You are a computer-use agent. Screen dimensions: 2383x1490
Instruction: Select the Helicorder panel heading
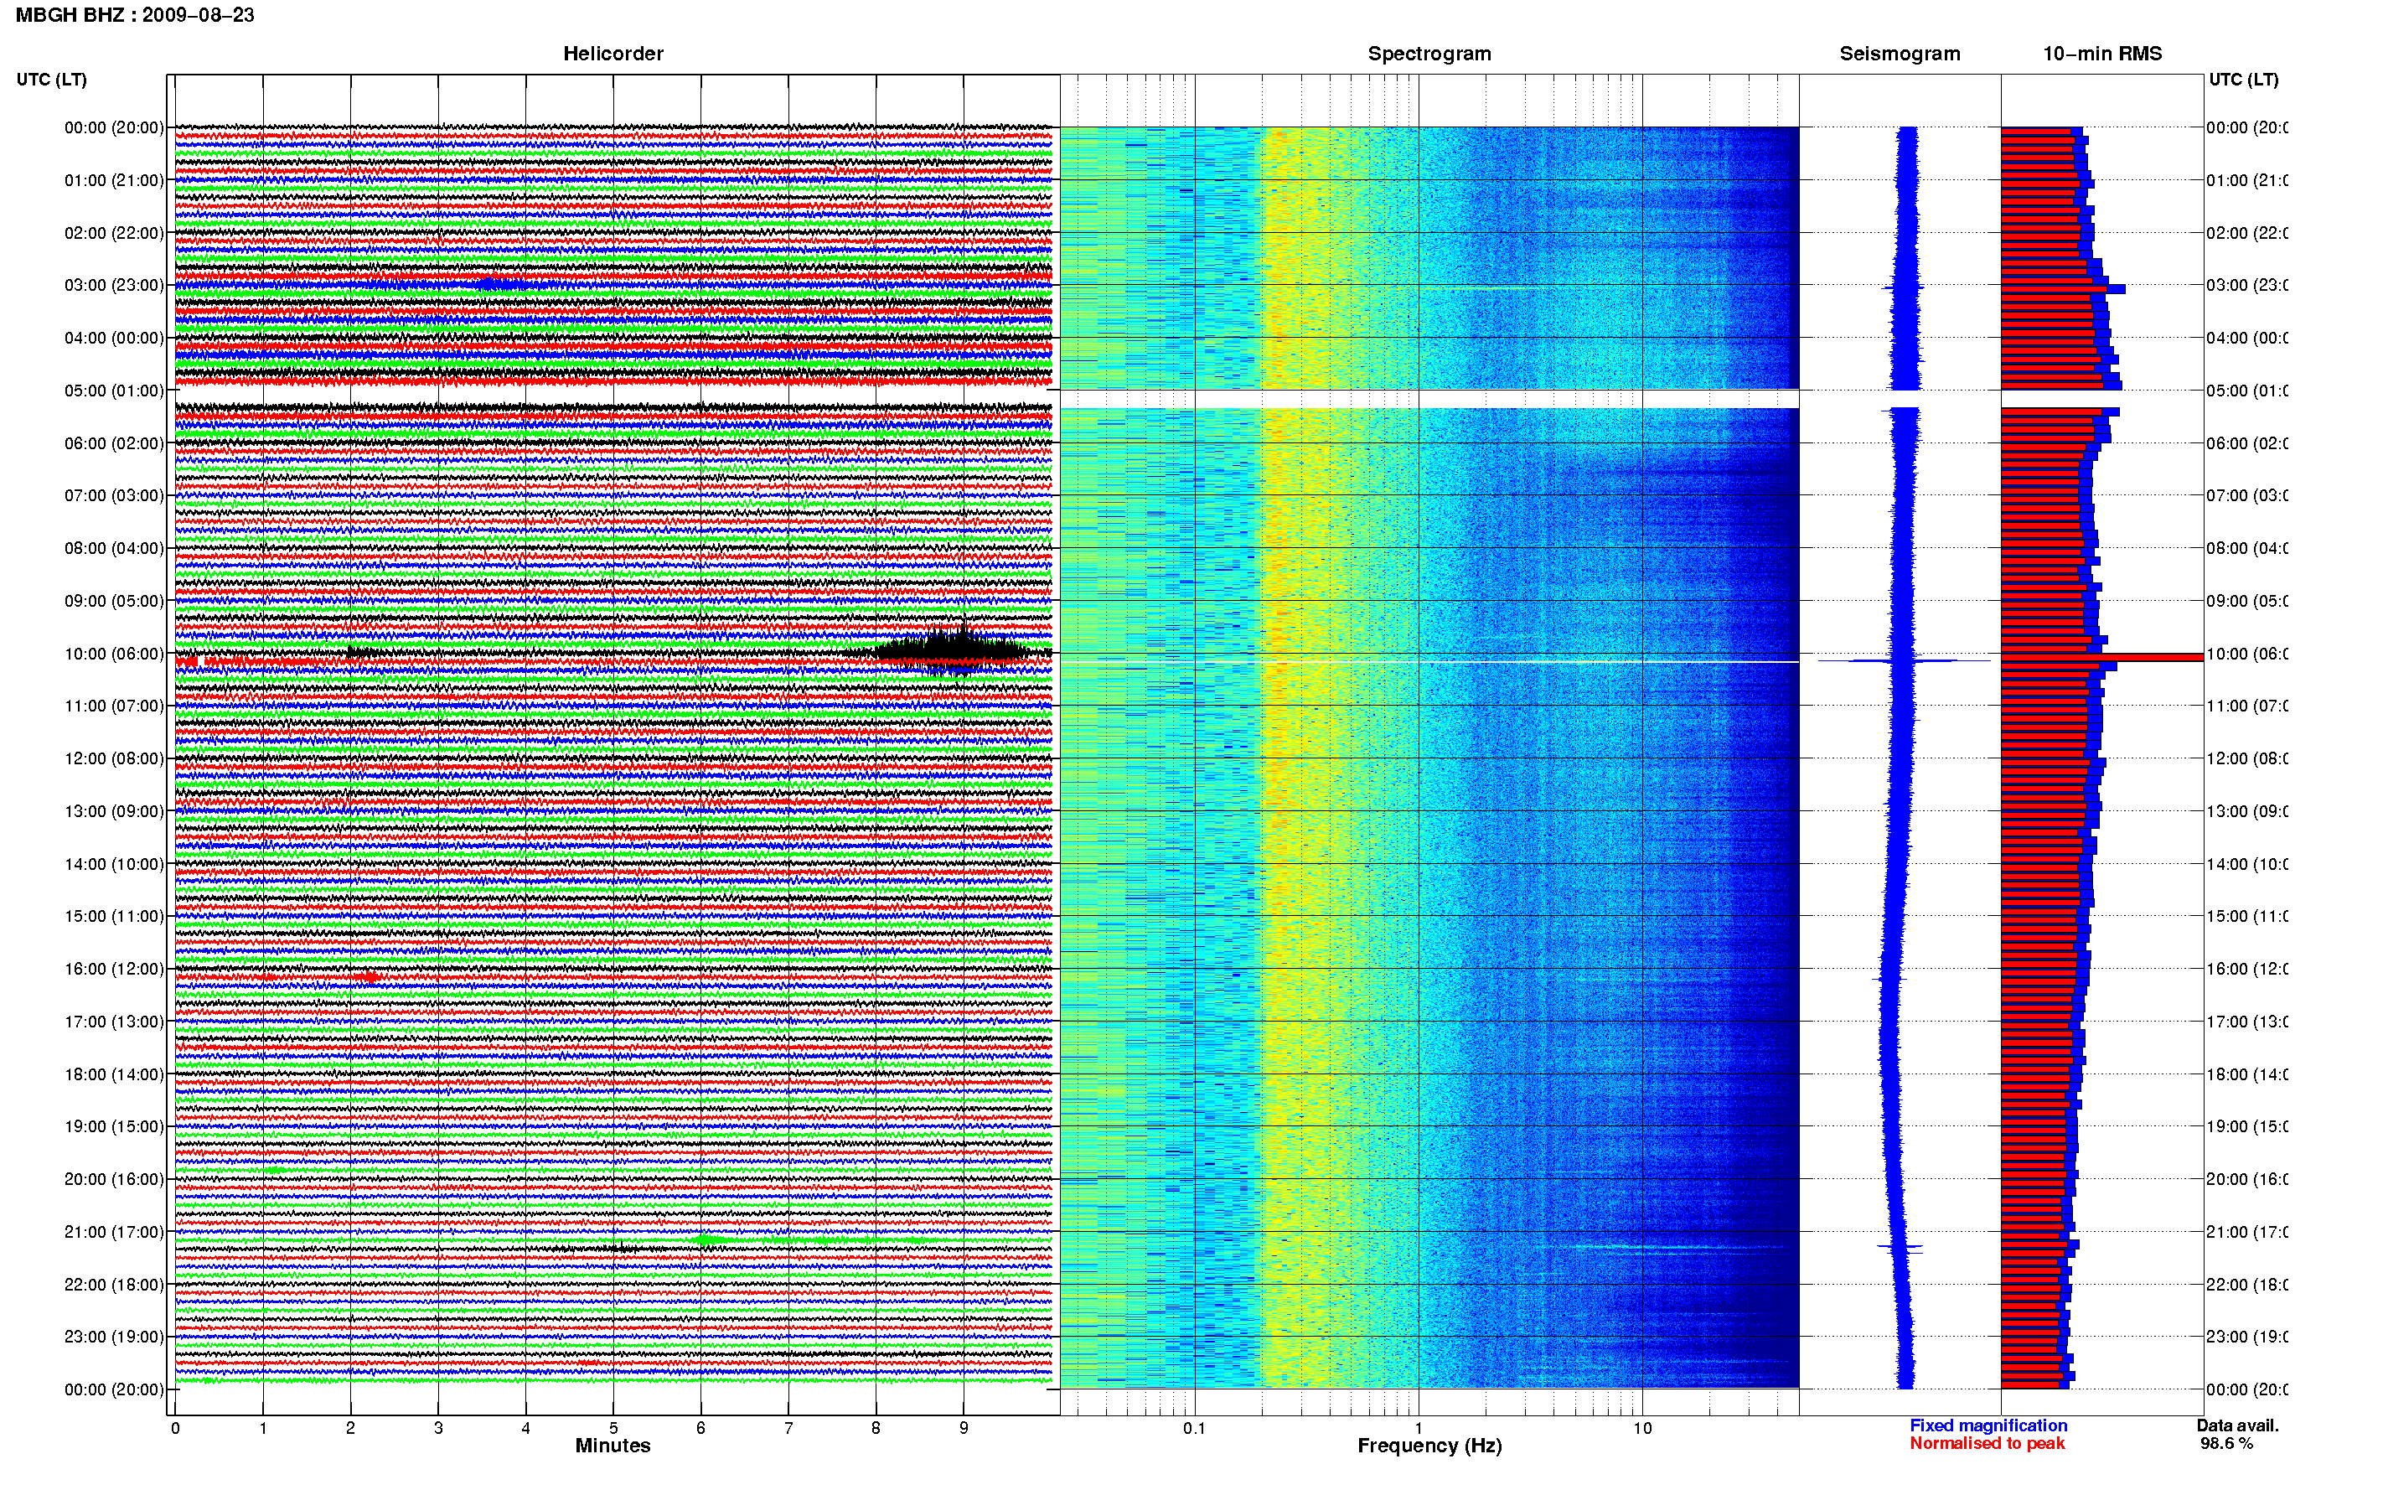613,54
